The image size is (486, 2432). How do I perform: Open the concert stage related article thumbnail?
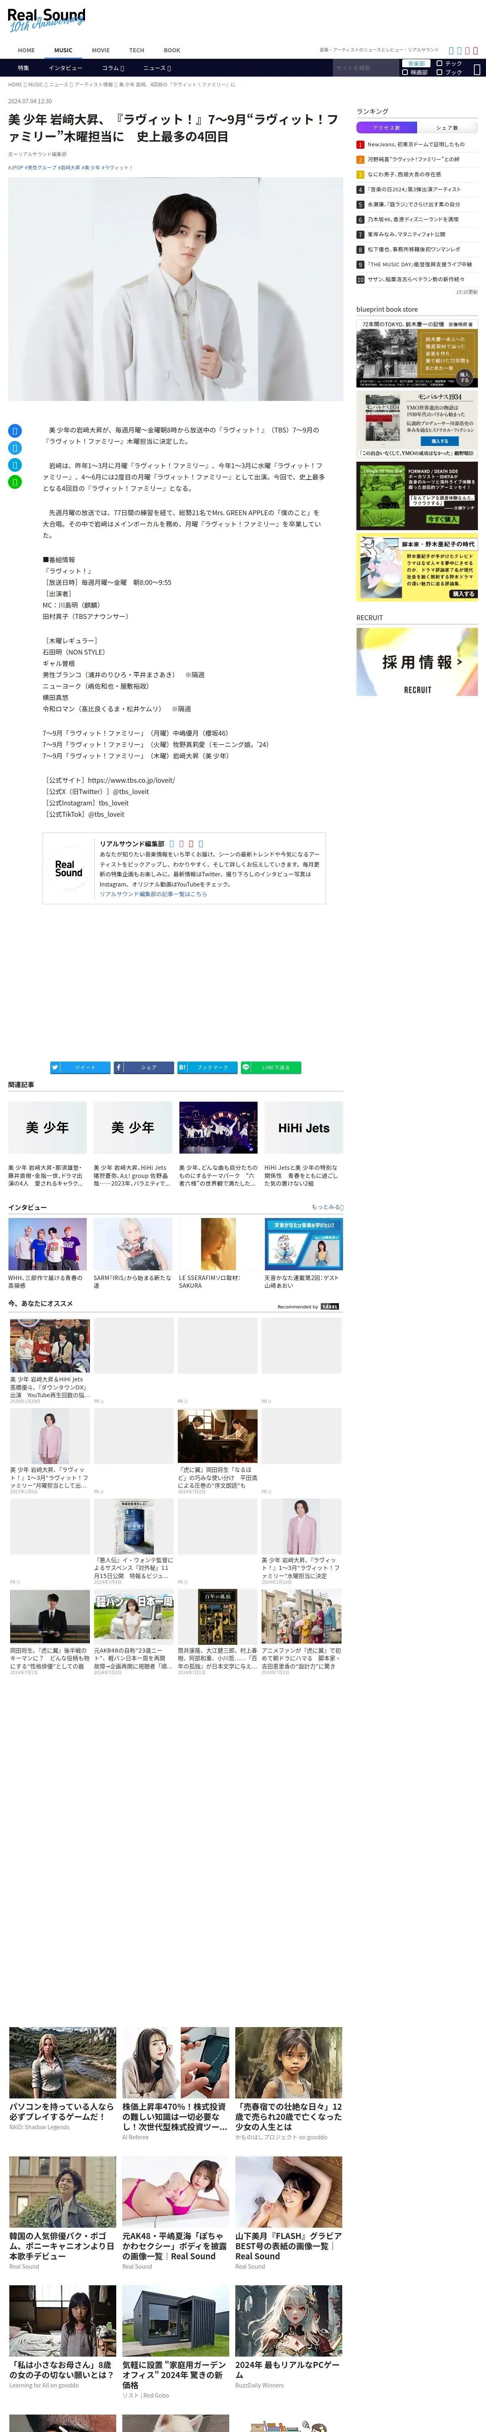click(218, 1127)
